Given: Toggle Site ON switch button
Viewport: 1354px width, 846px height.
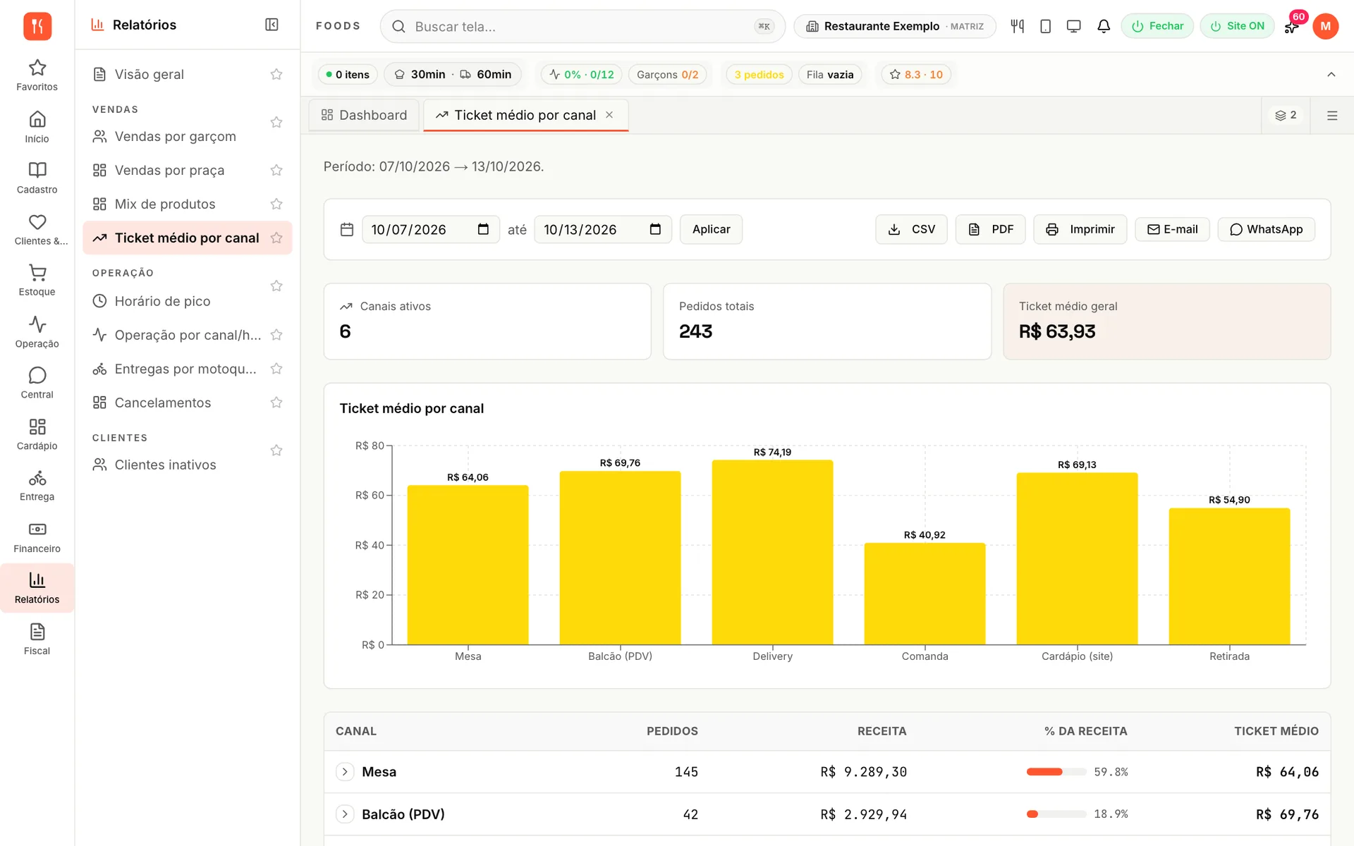Looking at the screenshot, I should 1237,26.
